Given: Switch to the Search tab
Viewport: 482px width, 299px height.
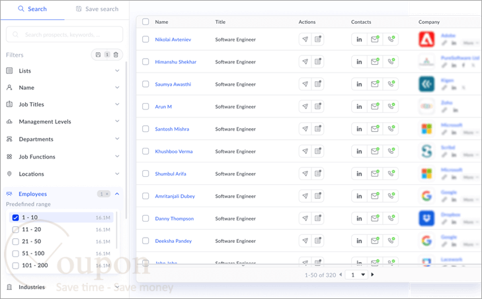Looking at the screenshot, I should 32,9.
